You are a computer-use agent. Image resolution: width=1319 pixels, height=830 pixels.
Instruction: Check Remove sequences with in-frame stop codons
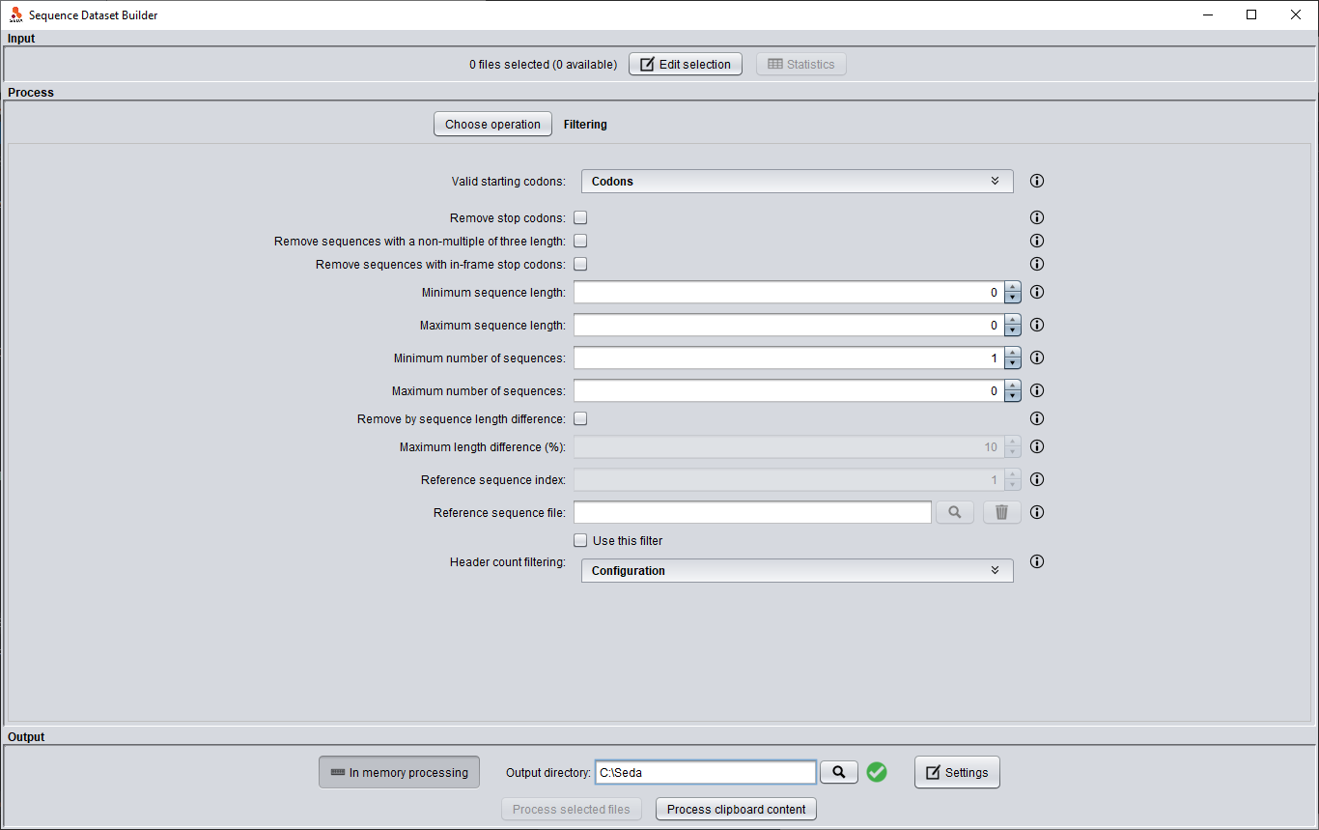tap(580, 264)
